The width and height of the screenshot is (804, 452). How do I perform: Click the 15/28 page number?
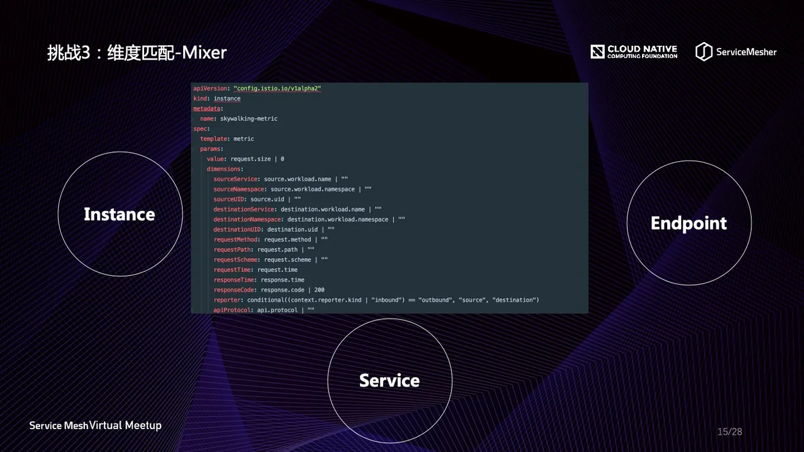(x=729, y=431)
